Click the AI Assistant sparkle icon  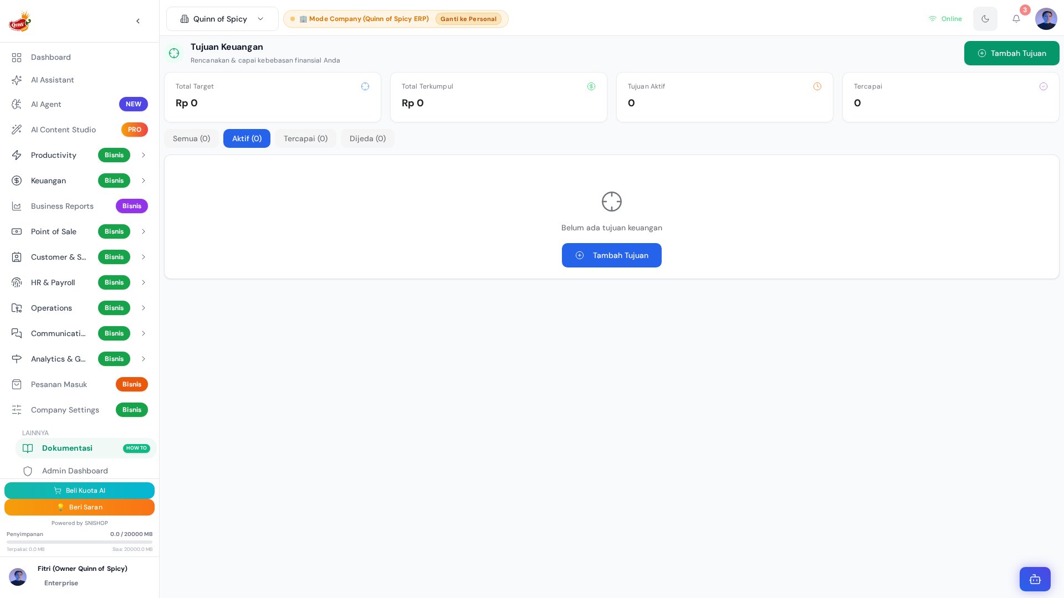coord(17,80)
